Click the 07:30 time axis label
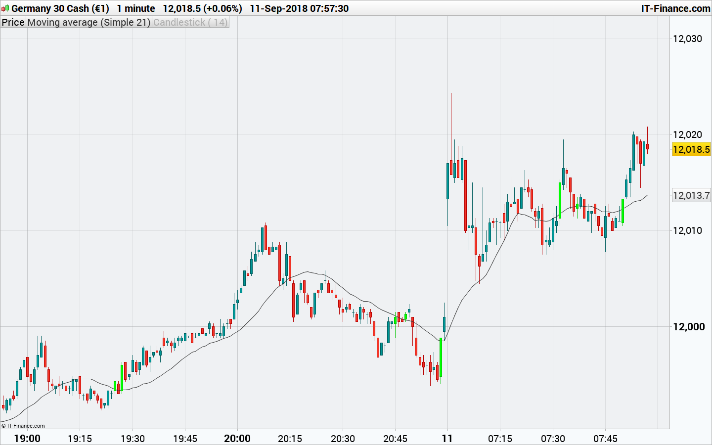This screenshot has height=445, width=712. click(553, 439)
